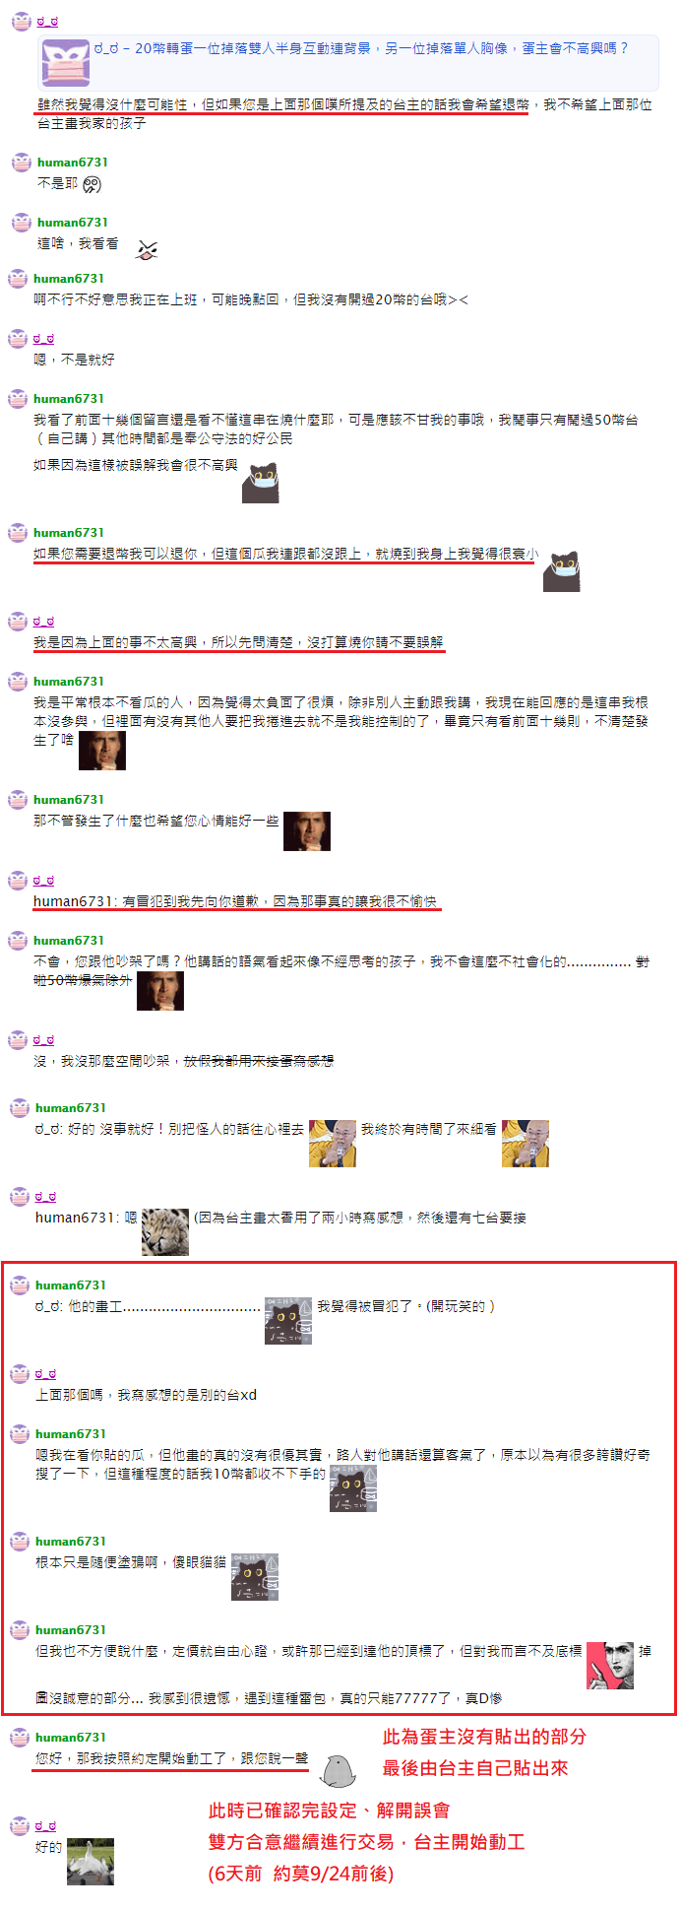Click the grey bird sticker after 跟您說一聲
This screenshot has width=681, height=1912.
[x=338, y=1772]
